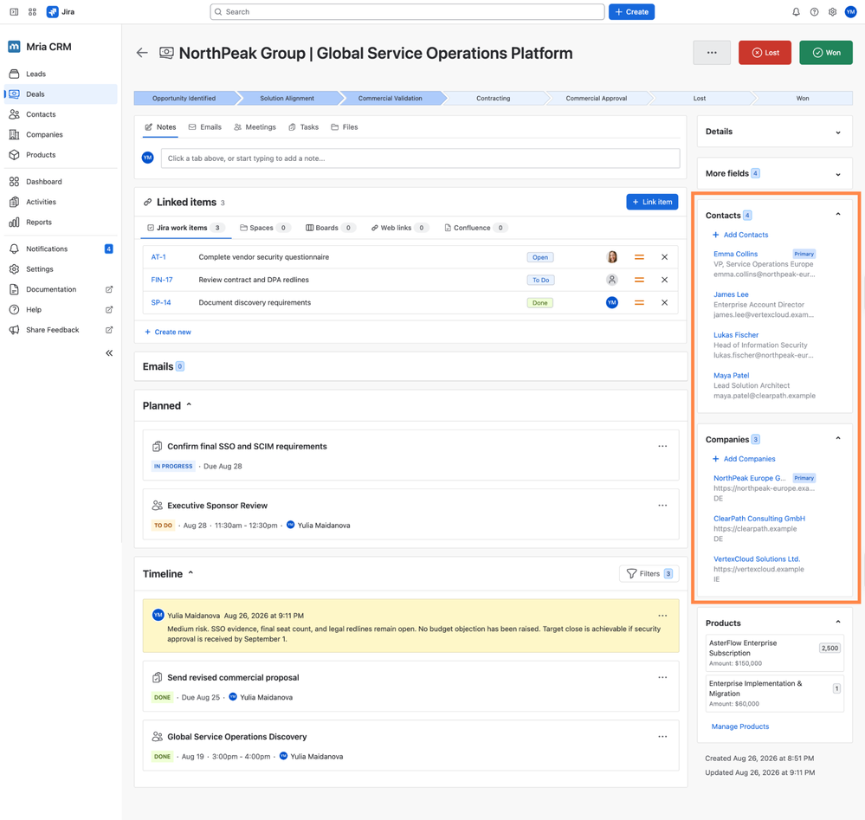This screenshot has width=865, height=820.
Task: Collapse the Planned section
Action: click(189, 405)
